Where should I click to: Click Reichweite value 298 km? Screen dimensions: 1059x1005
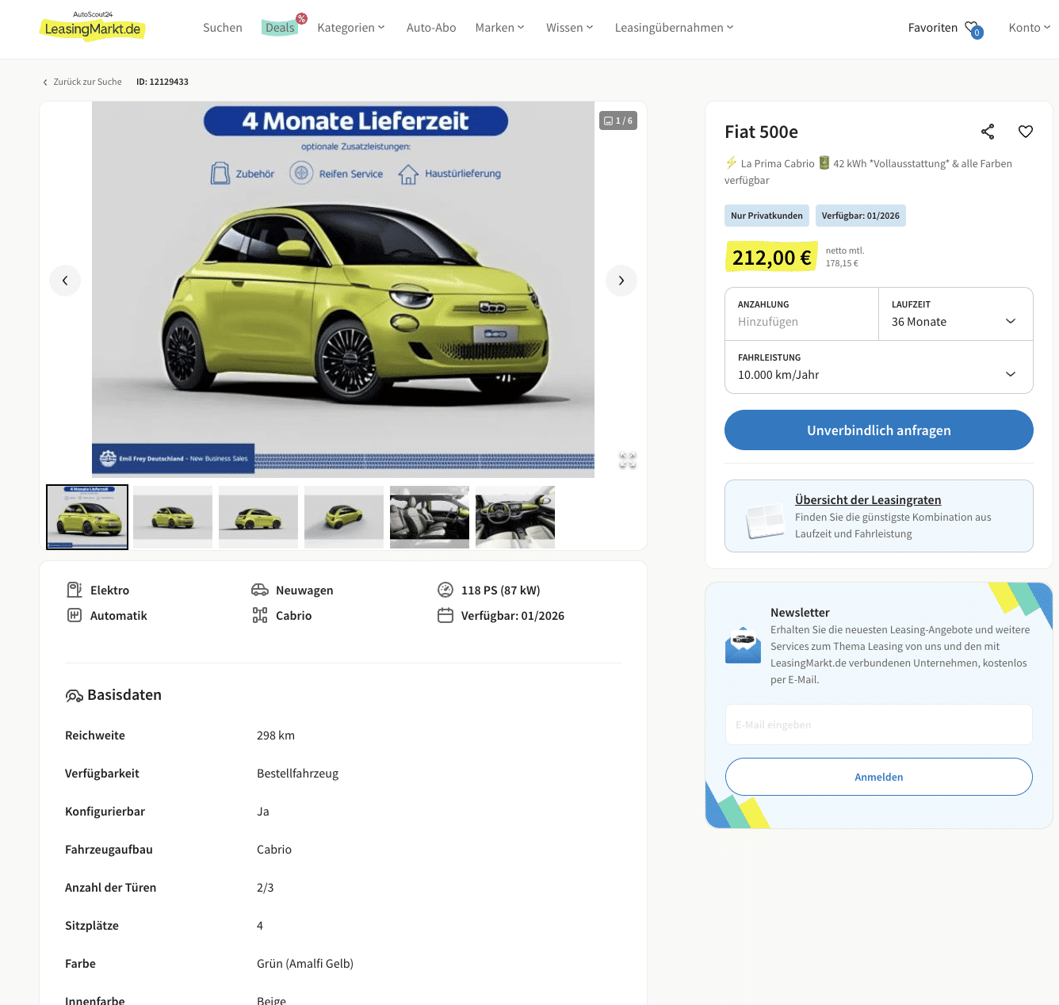276,736
